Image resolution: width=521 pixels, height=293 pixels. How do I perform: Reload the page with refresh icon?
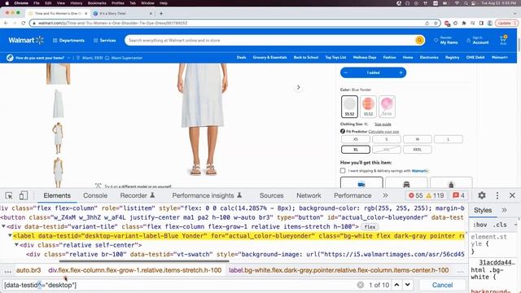click(x=23, y=23)
